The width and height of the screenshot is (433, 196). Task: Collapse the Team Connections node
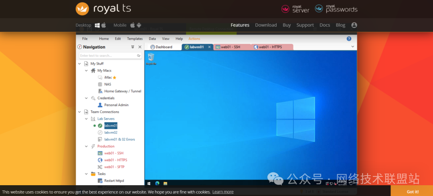[x=79, y=112]
